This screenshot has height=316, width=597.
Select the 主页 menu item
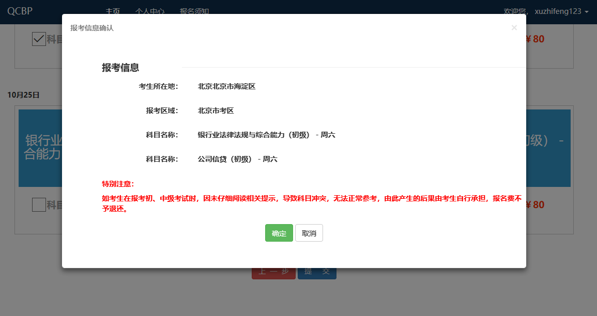point(113,10)
